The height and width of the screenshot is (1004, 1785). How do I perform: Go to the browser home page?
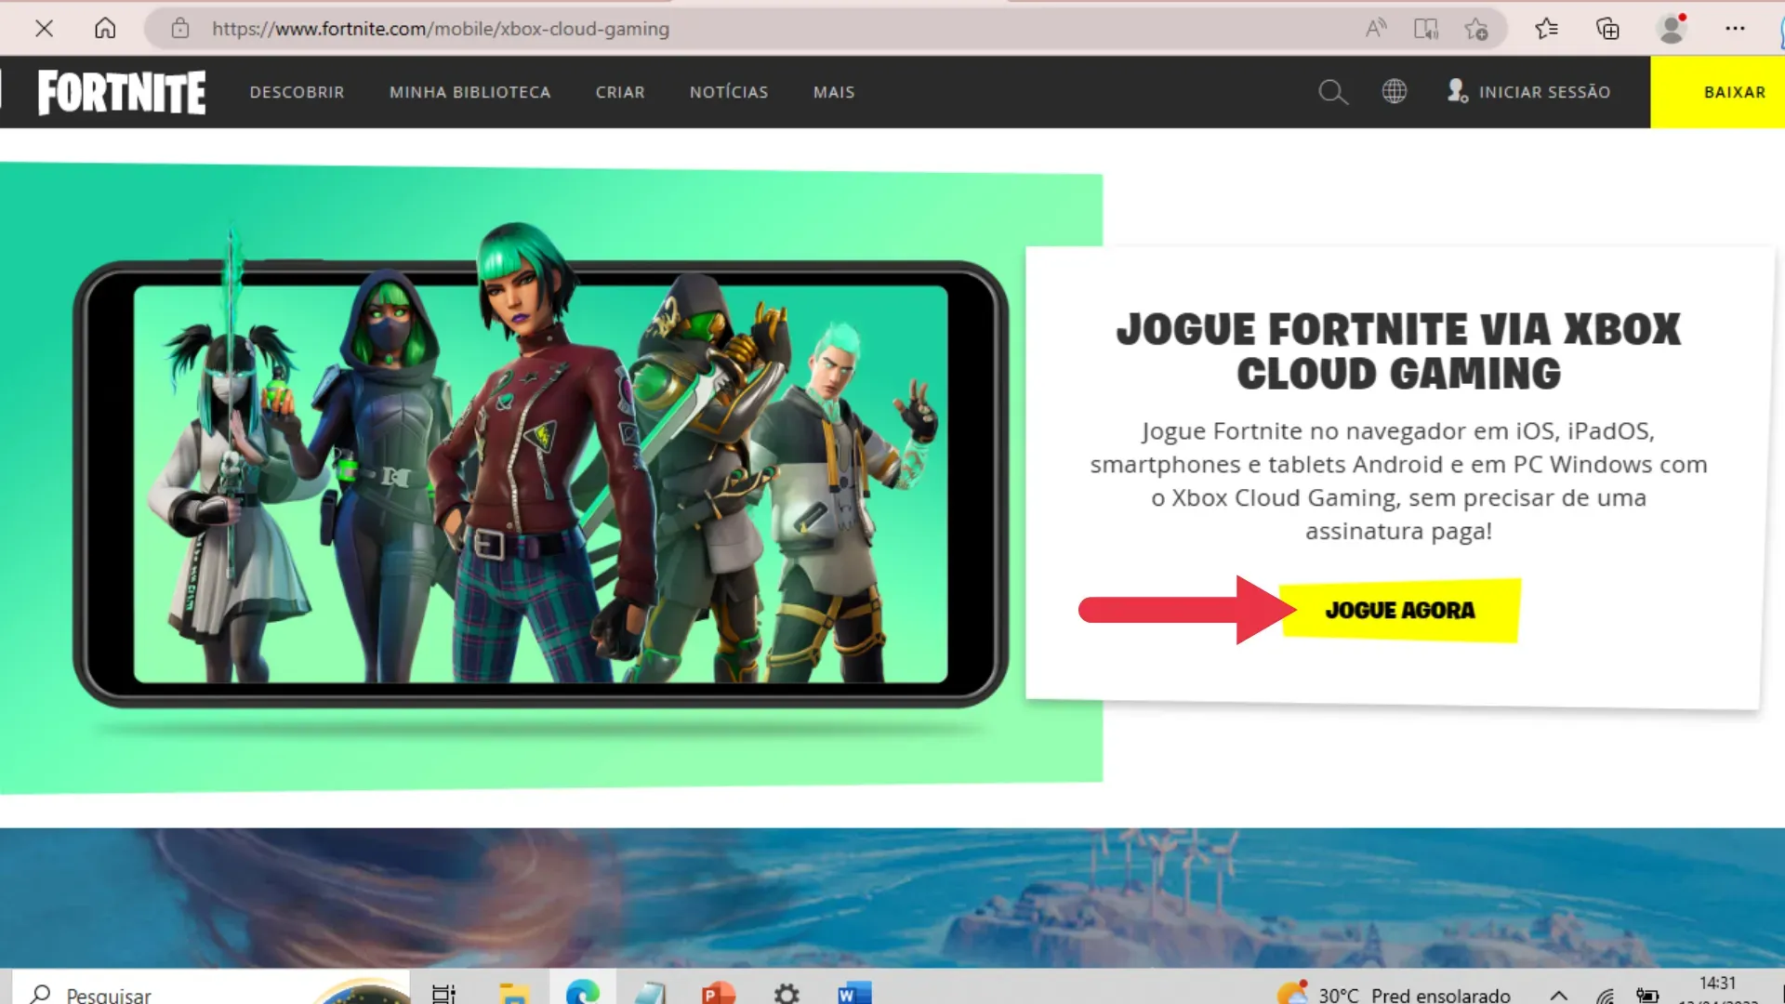[x=105, y=28]
